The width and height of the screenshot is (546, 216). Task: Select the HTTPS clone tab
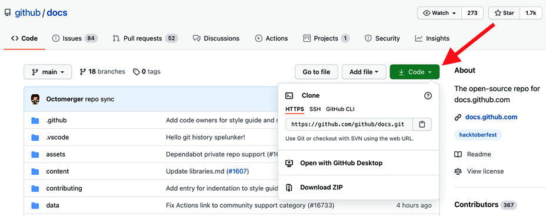point(295,109)
